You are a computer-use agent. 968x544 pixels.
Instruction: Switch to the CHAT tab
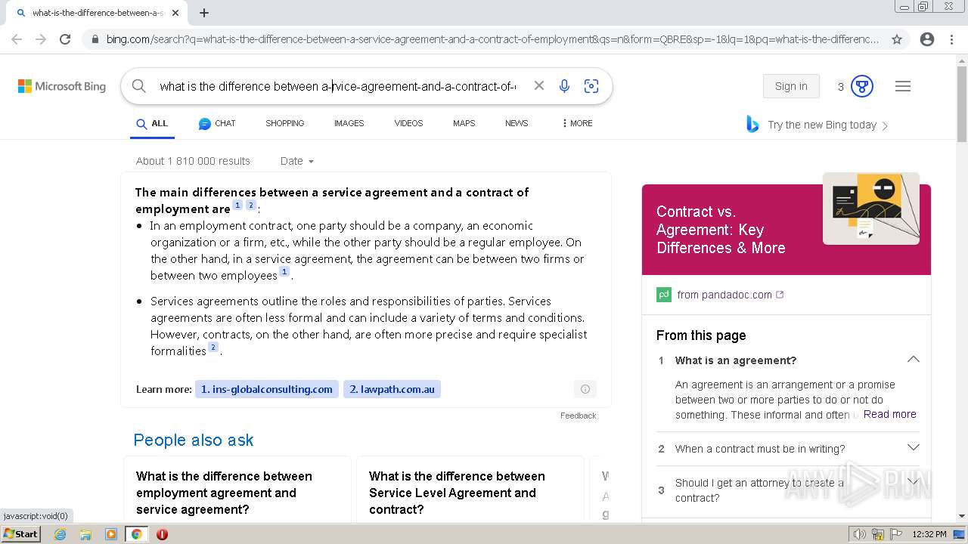point(217,123)
